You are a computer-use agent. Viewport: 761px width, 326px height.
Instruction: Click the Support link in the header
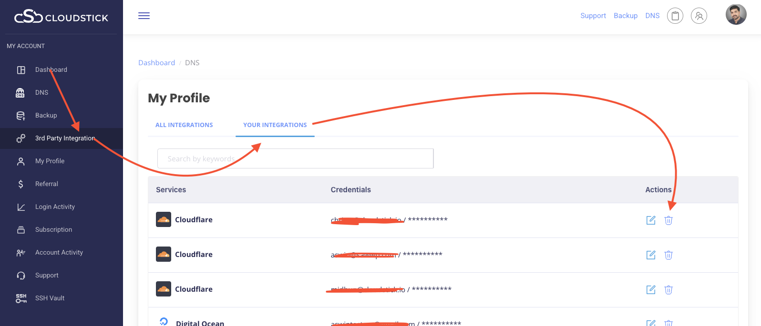593,16
